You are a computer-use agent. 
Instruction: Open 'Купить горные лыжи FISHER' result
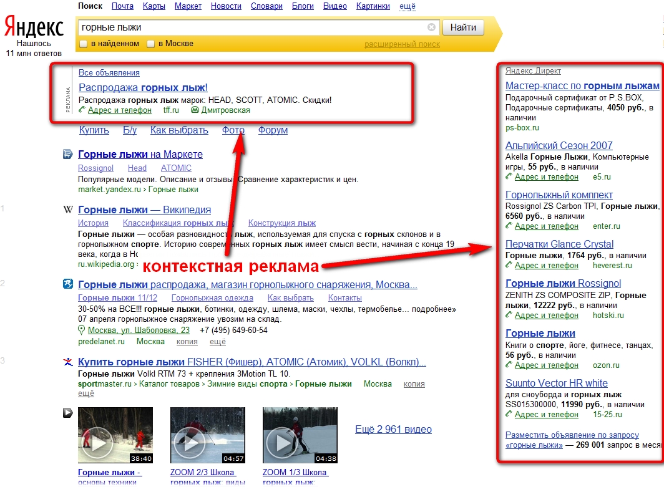(252, 362)
